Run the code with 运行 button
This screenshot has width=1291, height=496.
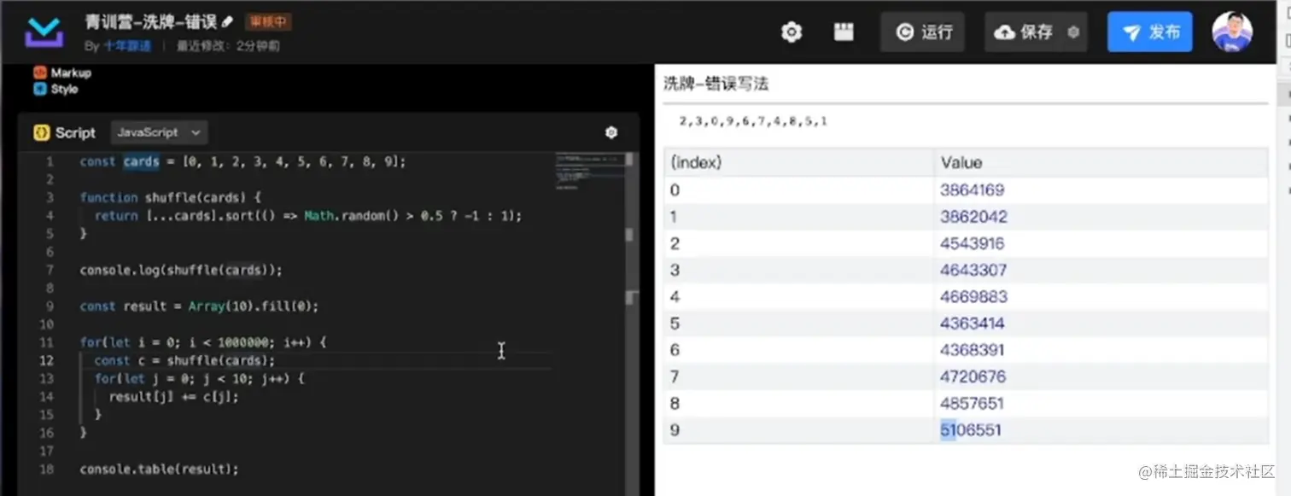pos(923,32)
